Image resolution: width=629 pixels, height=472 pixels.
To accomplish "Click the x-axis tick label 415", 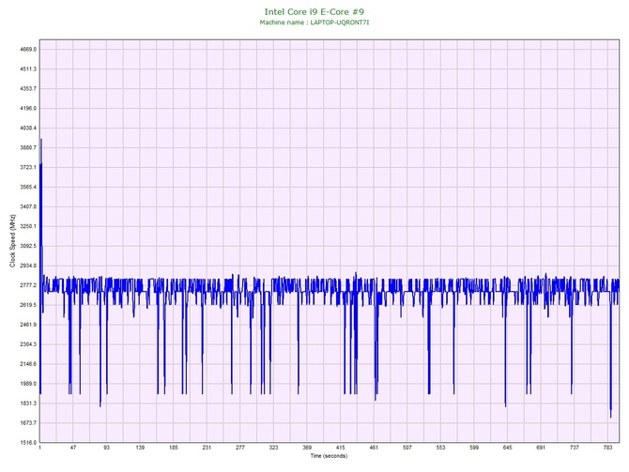I will click(340, 448).
